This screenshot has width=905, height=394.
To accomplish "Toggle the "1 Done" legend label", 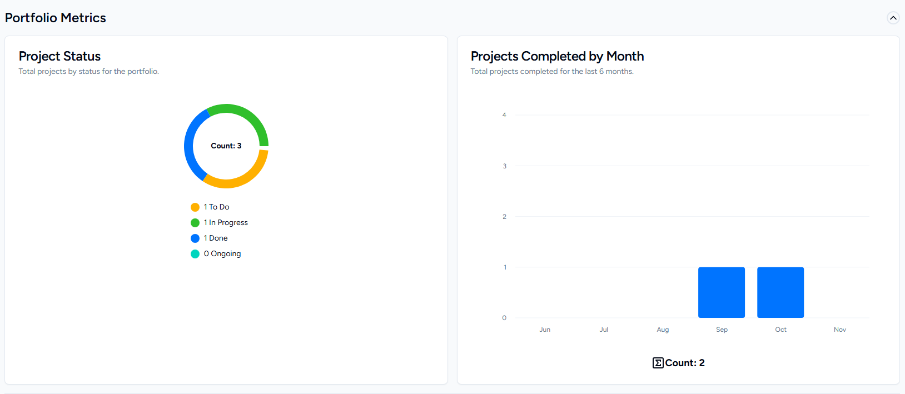I will [216, 238].
